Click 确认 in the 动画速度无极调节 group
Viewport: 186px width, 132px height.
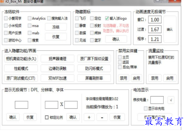coord(170,29)
